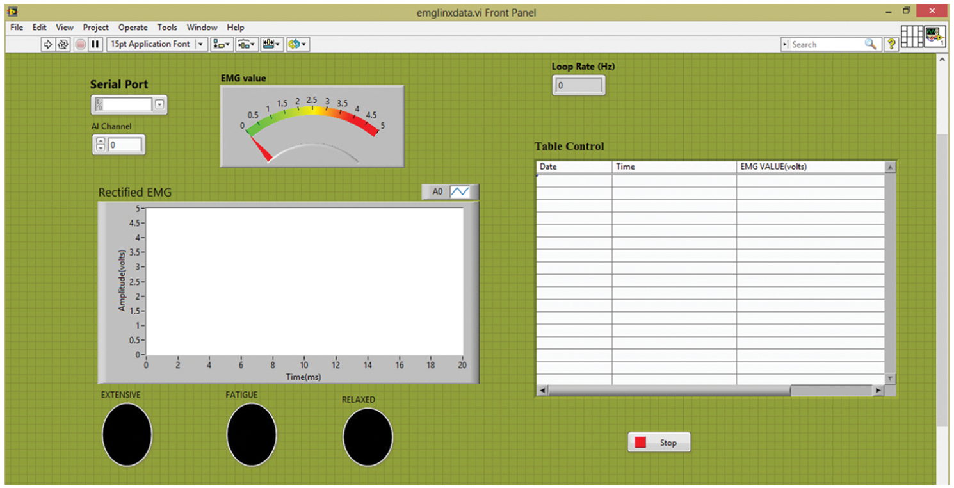Toggle the FATIGUE indicator LED
The width and height of the screenshot is (954, 488).
(252, 435)
